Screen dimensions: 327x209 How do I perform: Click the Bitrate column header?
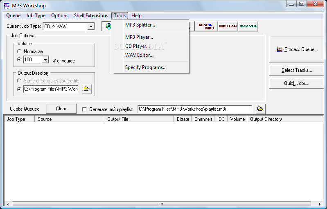(183, 119)
